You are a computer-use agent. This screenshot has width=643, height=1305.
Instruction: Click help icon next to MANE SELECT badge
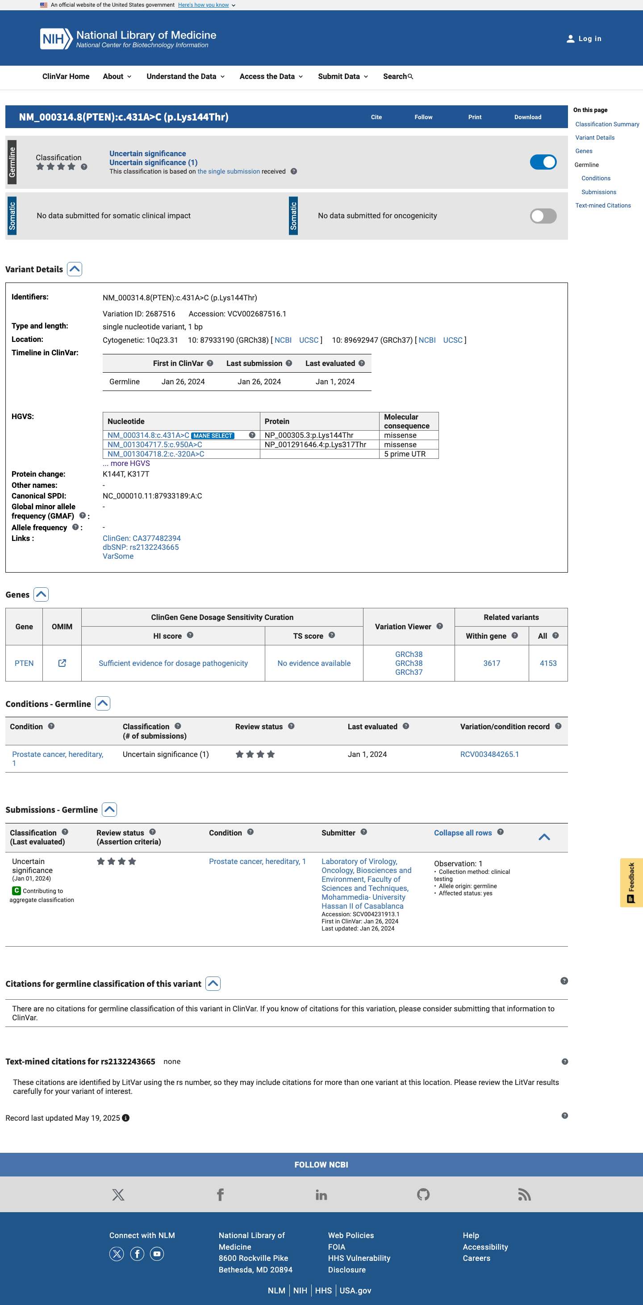[252, 435]
